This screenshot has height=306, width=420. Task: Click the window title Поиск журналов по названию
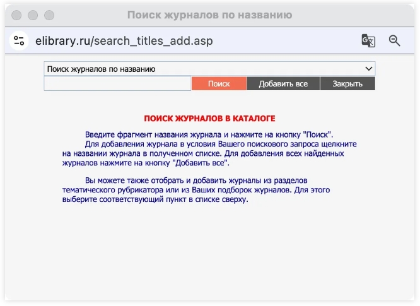pyautogui.click(x=209, y=15)
